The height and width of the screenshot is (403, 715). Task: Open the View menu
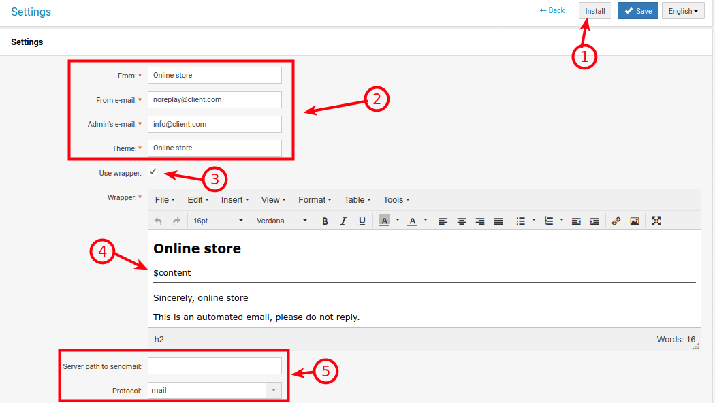273,200
